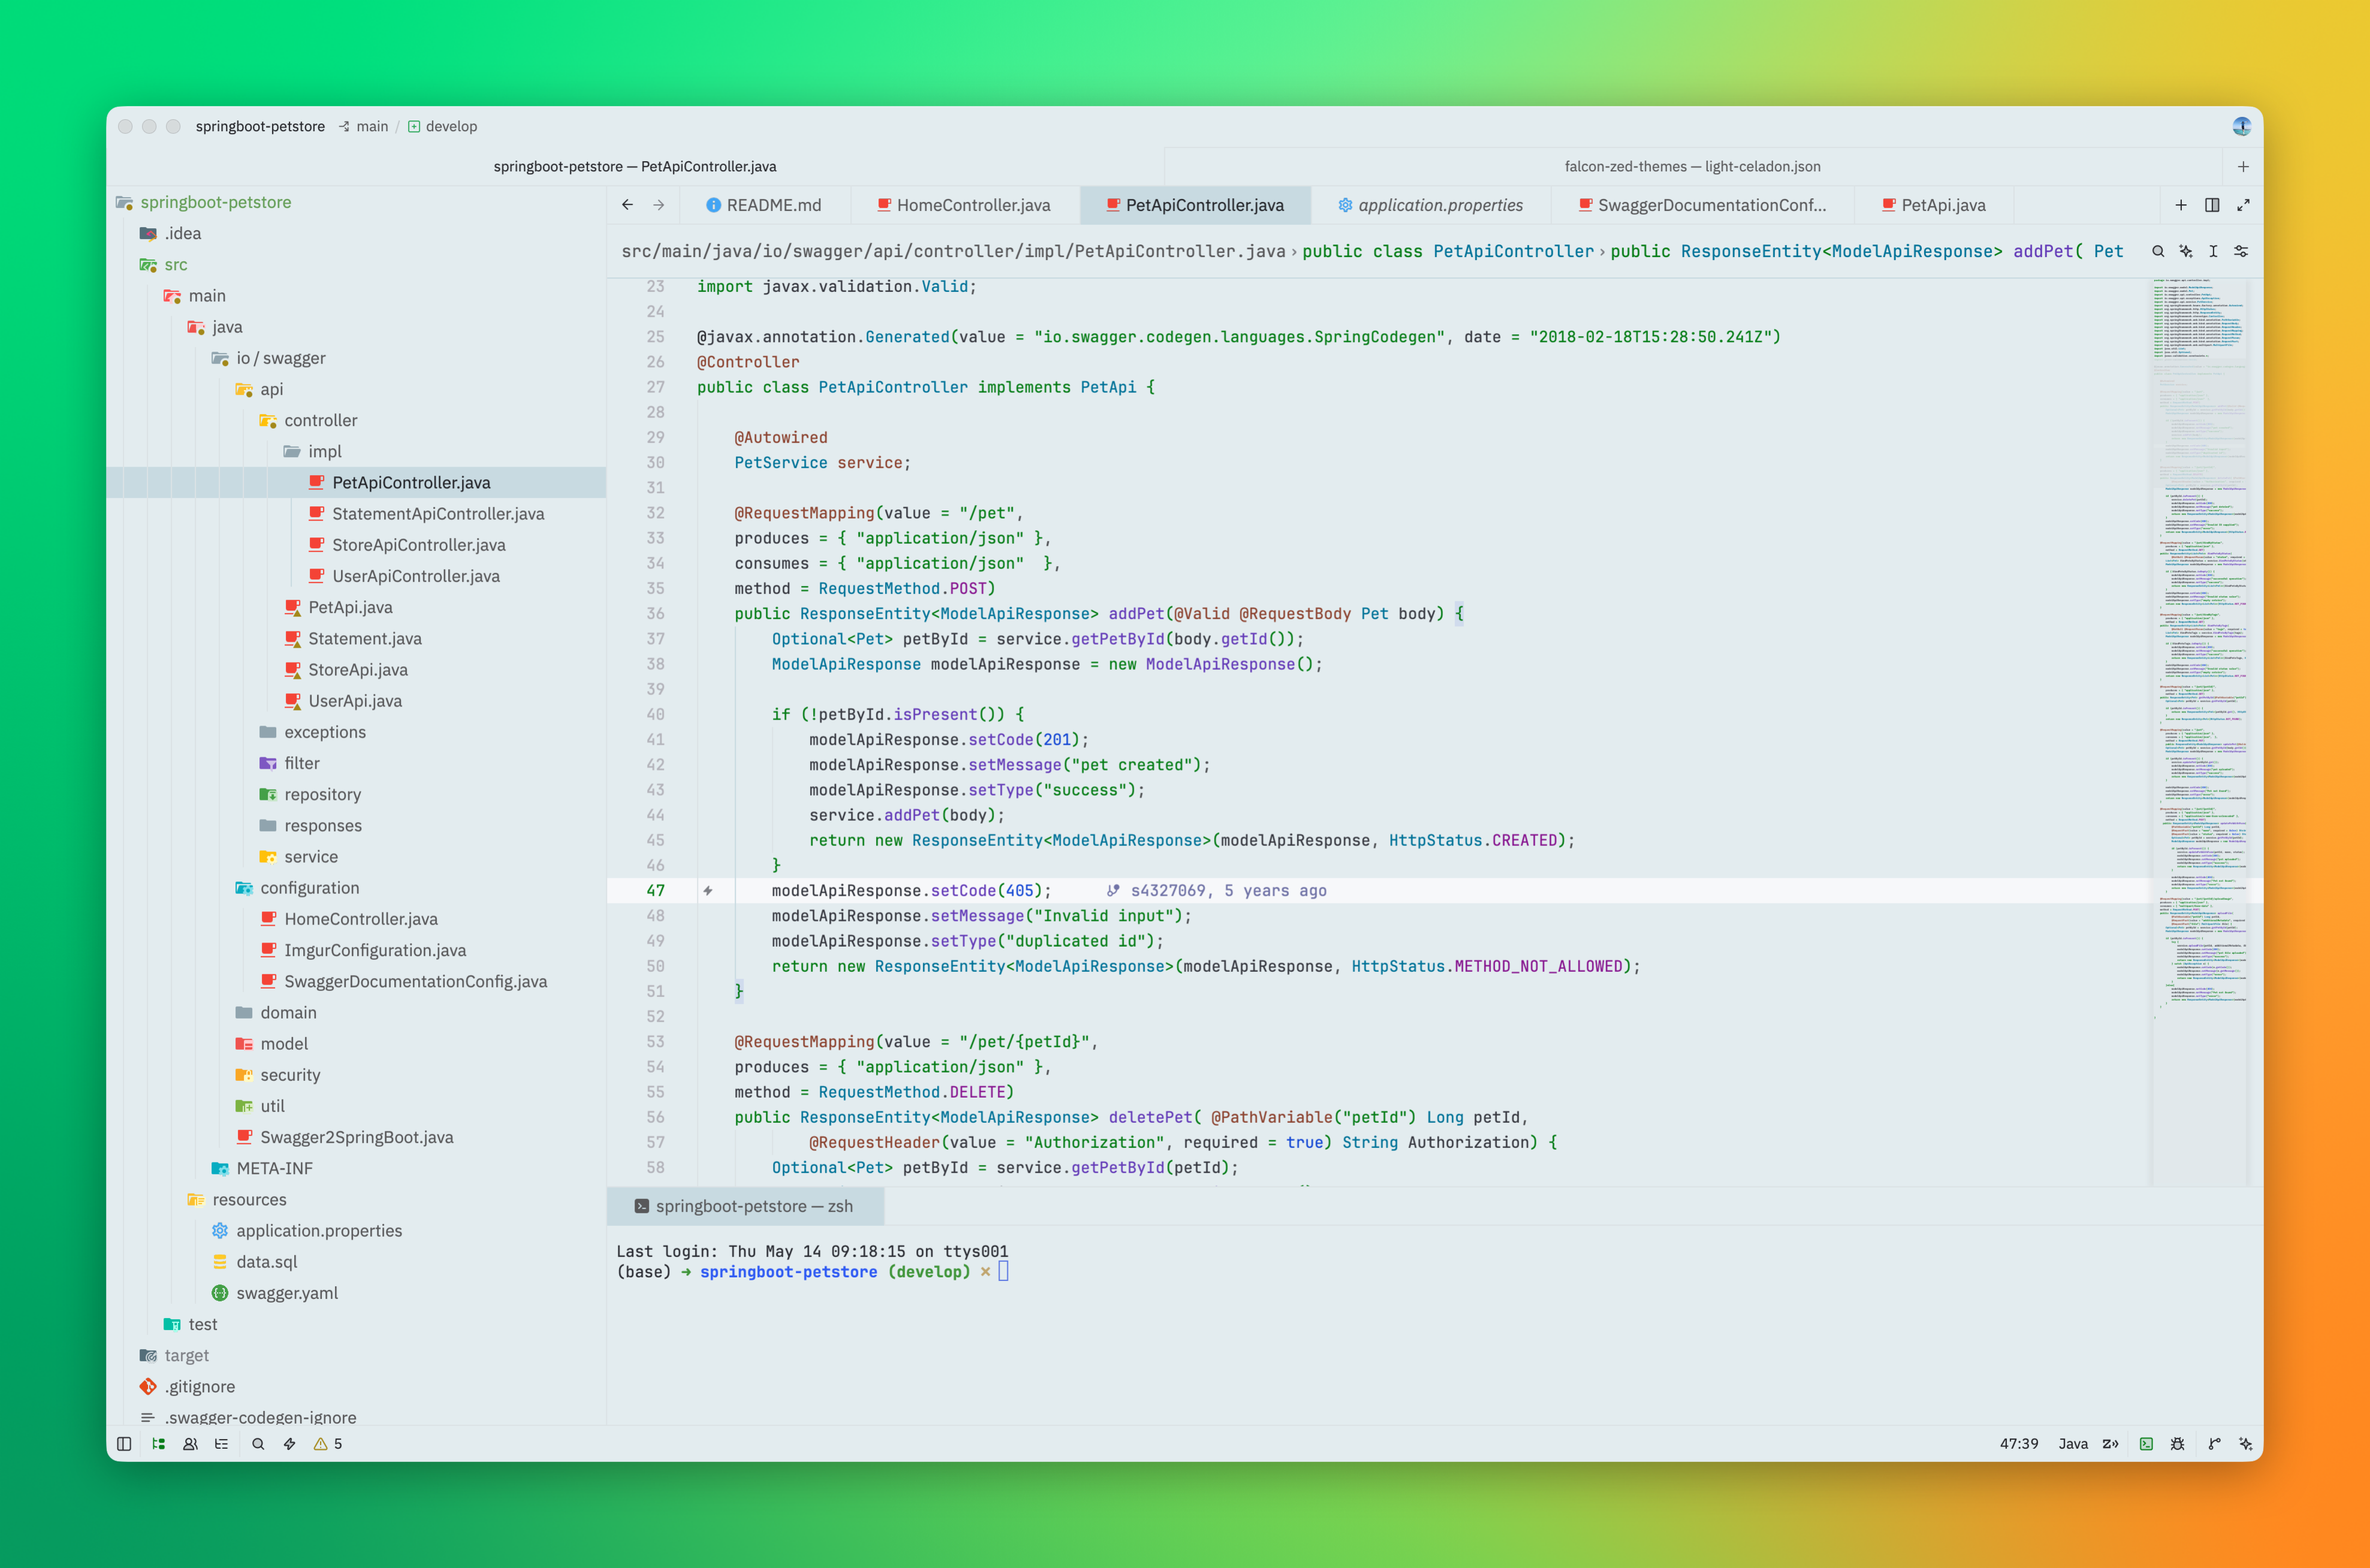Image resolution: width=2370 pixels, height=1568 pixels.
Task: Toggle the outline panel icon
Action: (221, 1443)
